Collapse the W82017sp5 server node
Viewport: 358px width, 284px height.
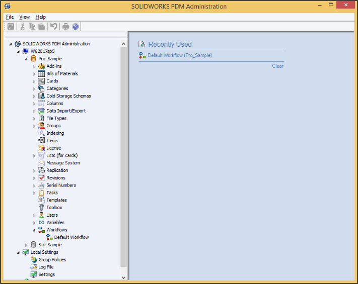[19, 52]
